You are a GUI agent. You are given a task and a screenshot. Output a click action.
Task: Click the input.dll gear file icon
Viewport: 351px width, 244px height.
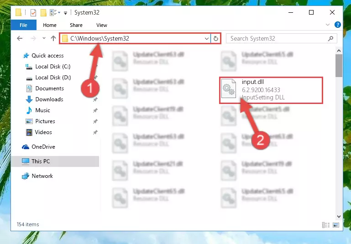229,88
